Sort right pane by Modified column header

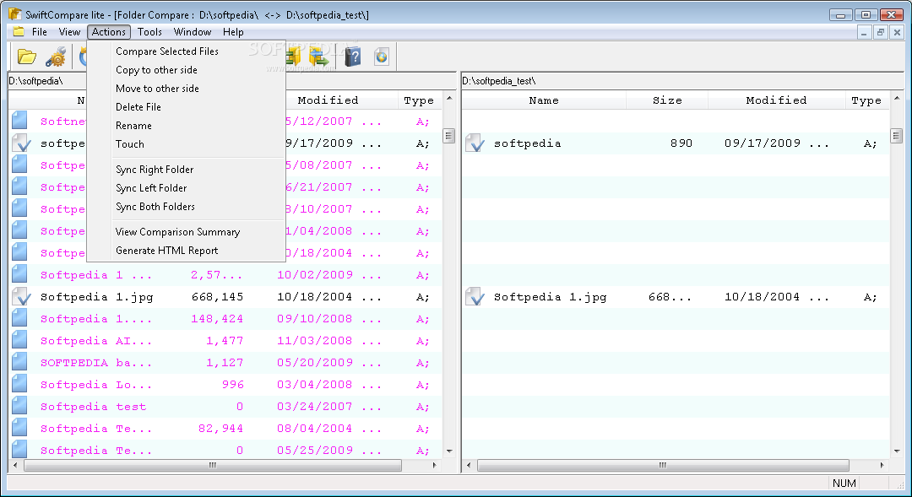[777, 100]
